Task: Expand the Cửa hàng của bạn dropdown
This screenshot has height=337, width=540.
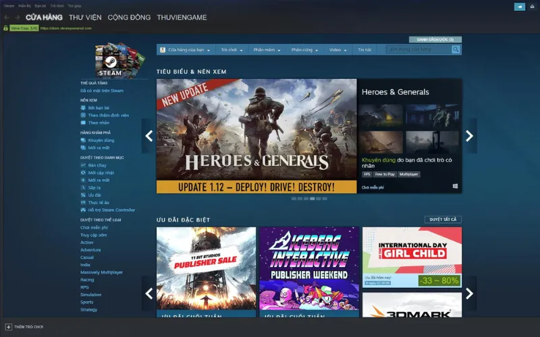Action: click(x=185, y=50)
